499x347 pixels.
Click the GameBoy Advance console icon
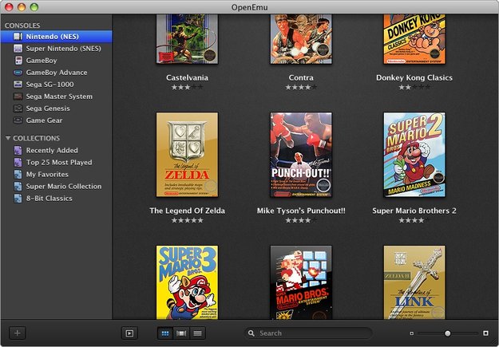point(18,73)
